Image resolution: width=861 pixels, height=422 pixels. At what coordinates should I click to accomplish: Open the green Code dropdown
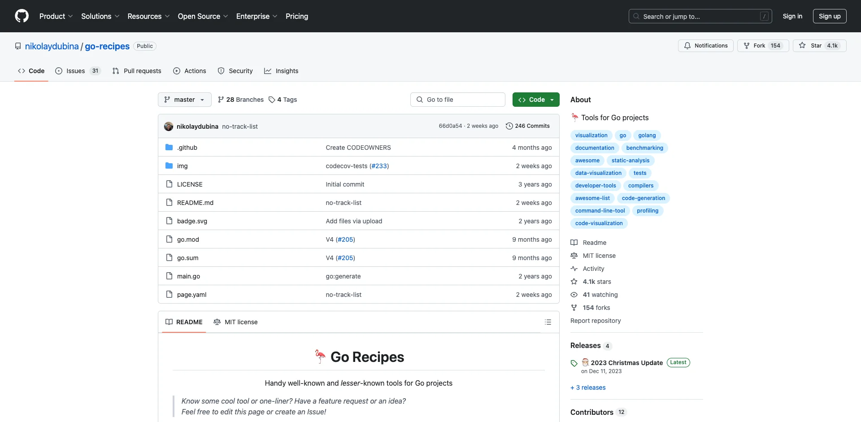tap(536, 100)
